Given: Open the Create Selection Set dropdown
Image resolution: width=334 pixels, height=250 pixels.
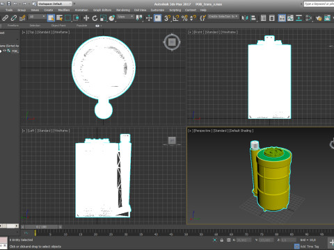Looking at the screenshot, I should pyautogui.click(x=223, y=17).
